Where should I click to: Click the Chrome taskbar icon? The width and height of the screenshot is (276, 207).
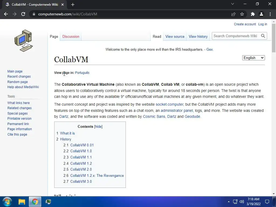pyautogui.click(x=35, y=202)
